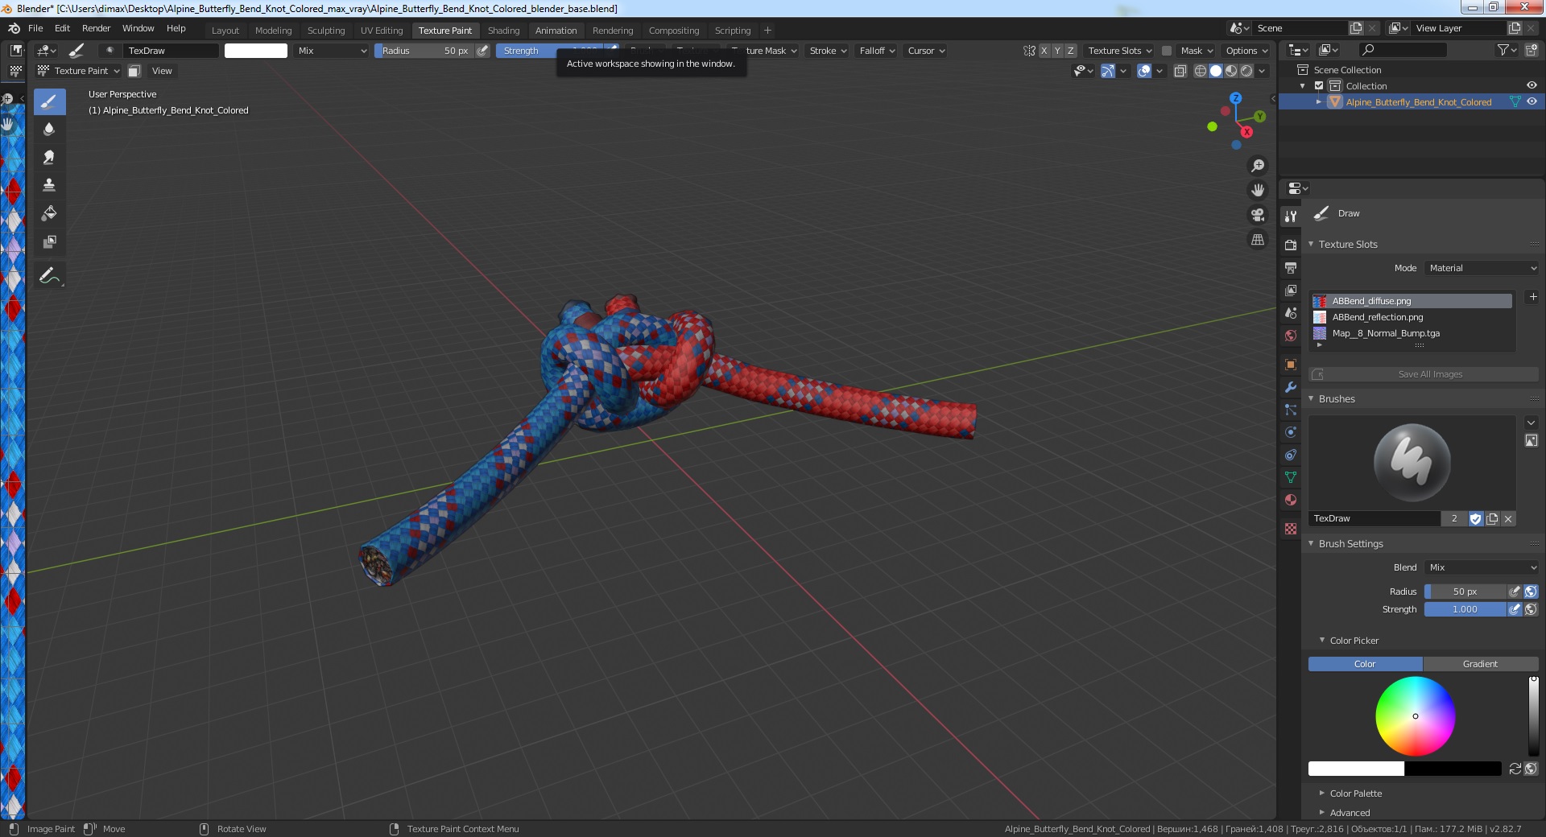
Task: Switch to Material Preview shading
Action: [x=1231, y=71]
